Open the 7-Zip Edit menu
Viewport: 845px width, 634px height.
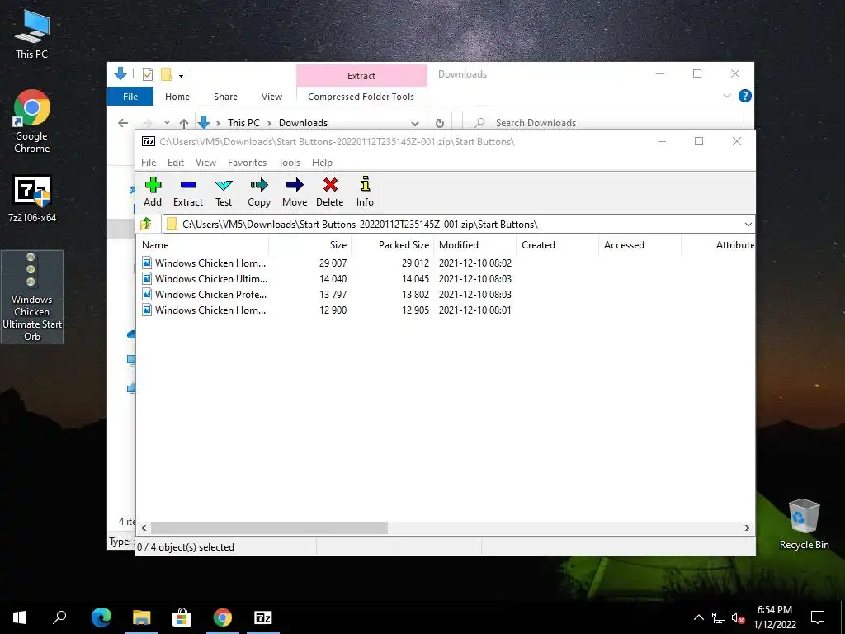176,163
